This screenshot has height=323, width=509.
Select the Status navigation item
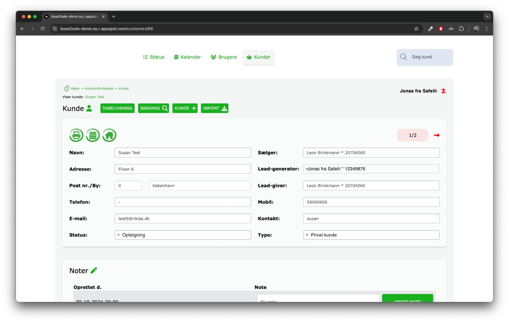[153, 57]
